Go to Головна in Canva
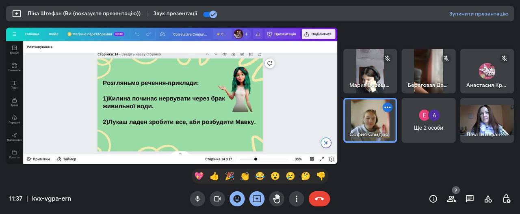Image resolution: width=520 pixels, height=214 pixels. (32, 34)
